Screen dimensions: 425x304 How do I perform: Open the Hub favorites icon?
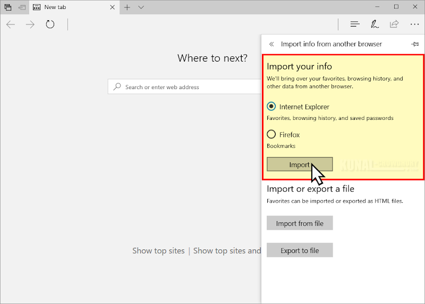[355, 24]
